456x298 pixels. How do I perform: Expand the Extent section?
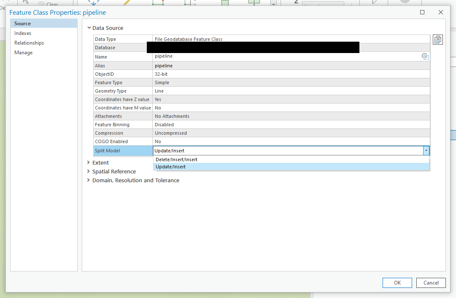coord(89,162)
